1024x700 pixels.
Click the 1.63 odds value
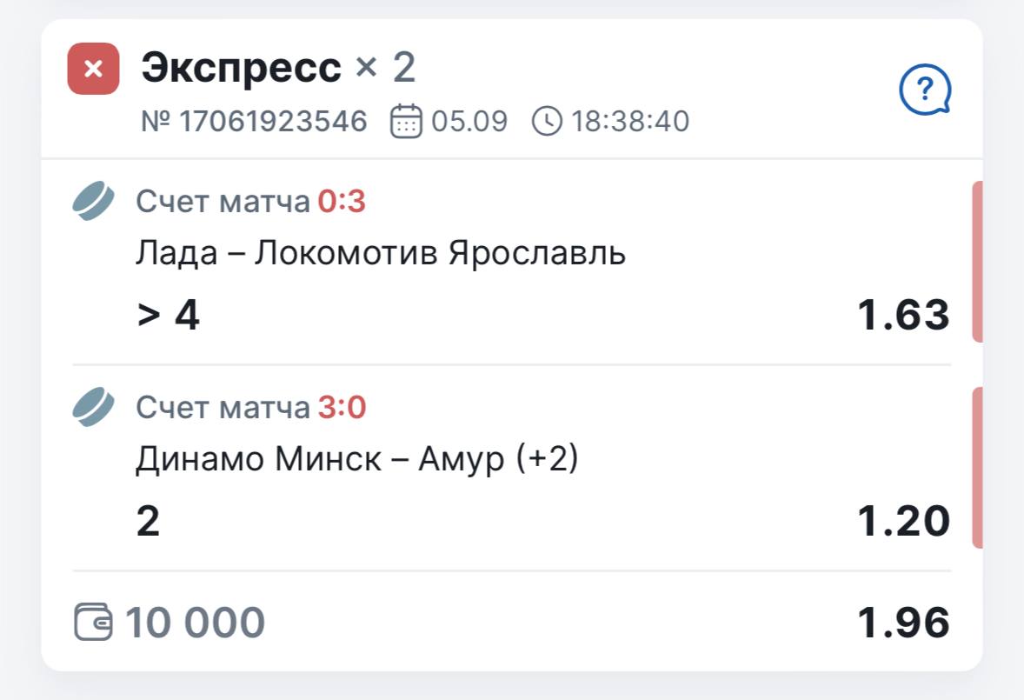[903, 315]
